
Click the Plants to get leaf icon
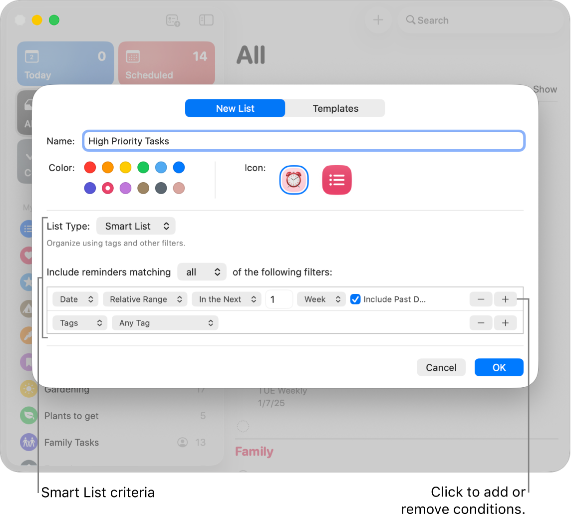28,415
